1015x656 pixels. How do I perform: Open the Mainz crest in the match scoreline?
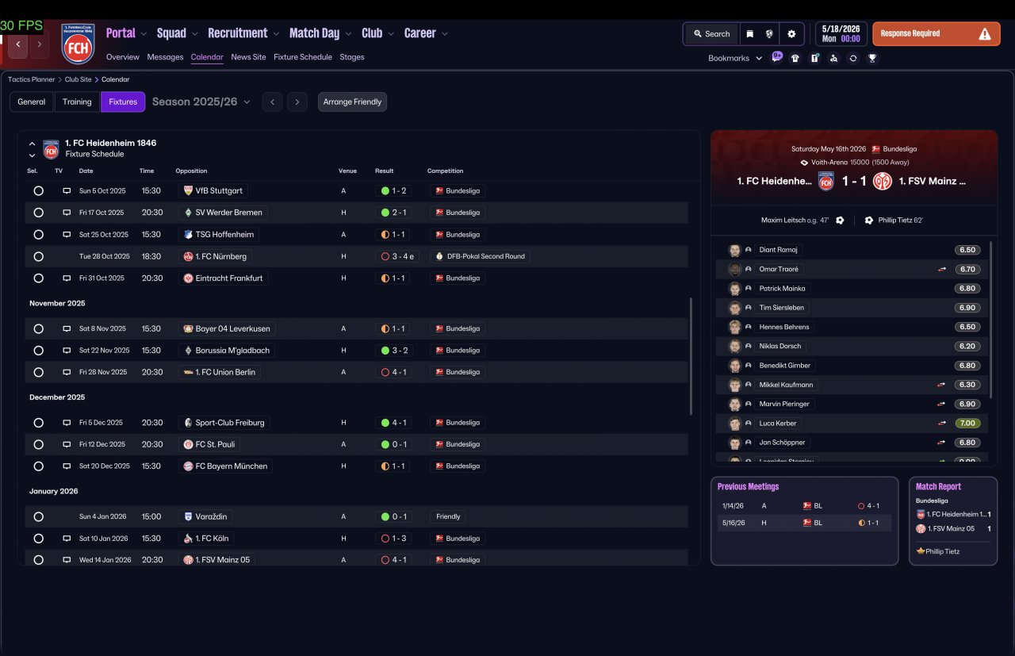(883, 181)
